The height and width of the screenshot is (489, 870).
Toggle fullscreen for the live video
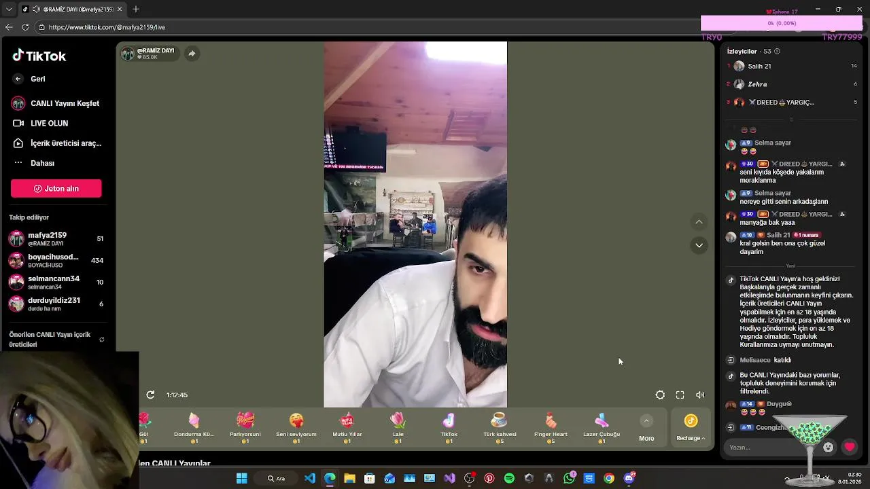tap(680, 395)
